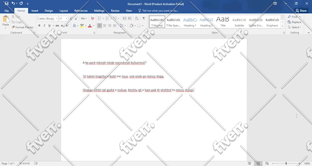Image resolution: width=312 pixels, height=166 pixels.
Task: Increase font size with Grow Font icon
Action: coord(71,18)
